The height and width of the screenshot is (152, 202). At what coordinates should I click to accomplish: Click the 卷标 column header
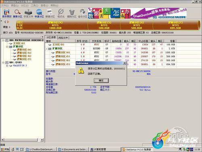point(60,41)
